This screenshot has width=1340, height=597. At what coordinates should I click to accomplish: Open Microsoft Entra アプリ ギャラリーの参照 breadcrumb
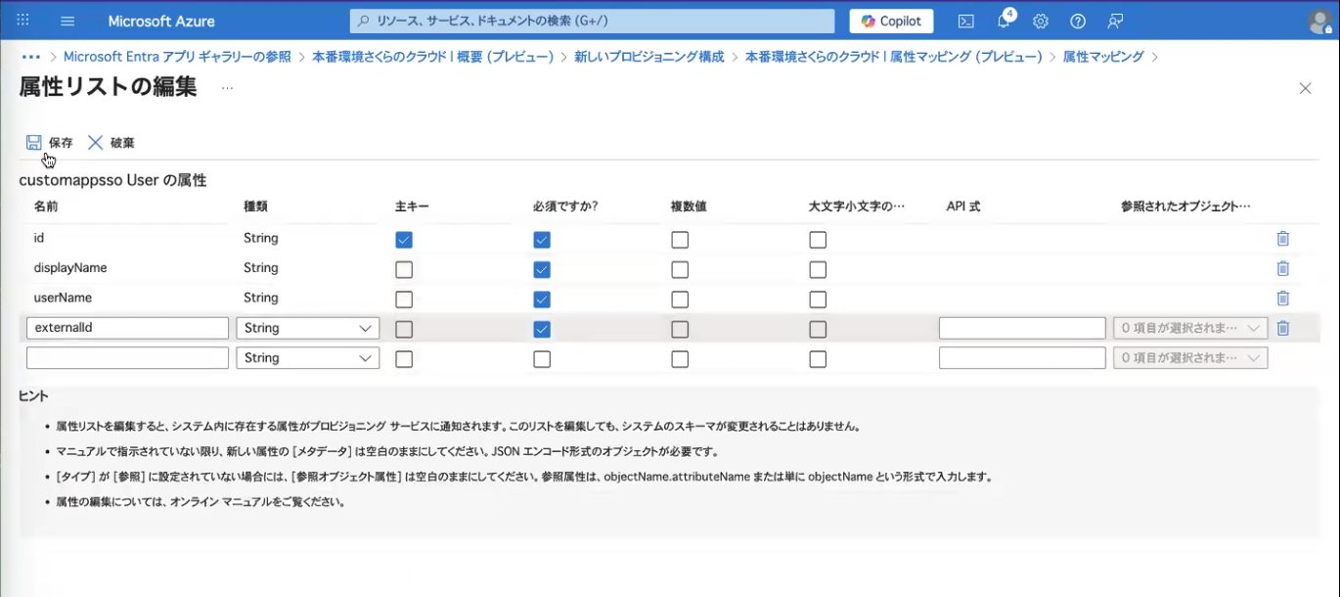point(177,57)
